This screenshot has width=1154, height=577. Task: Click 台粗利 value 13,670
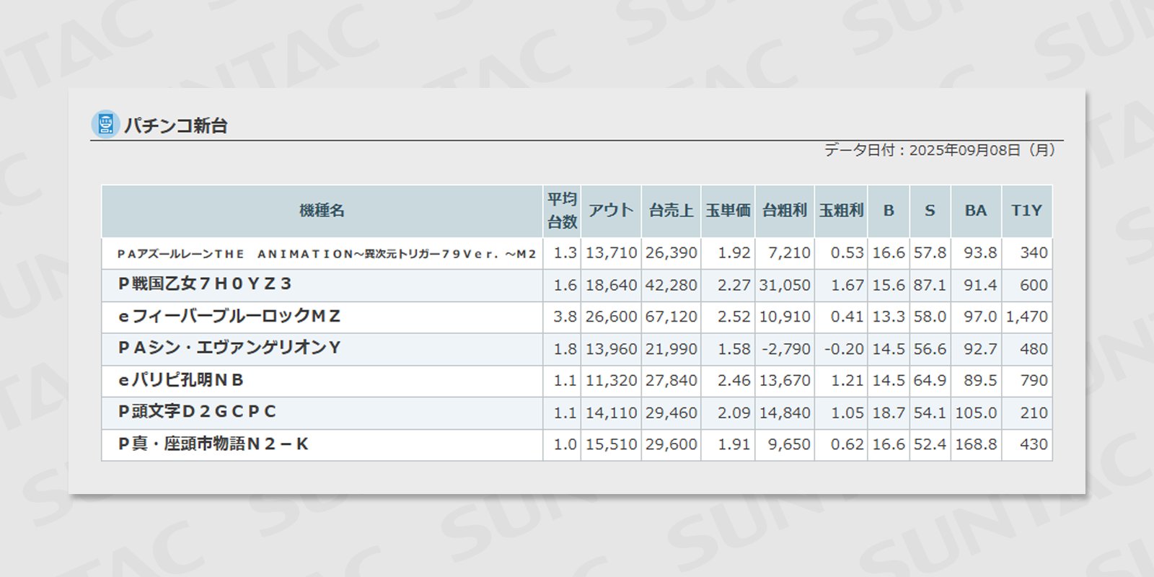coord(785,380)
